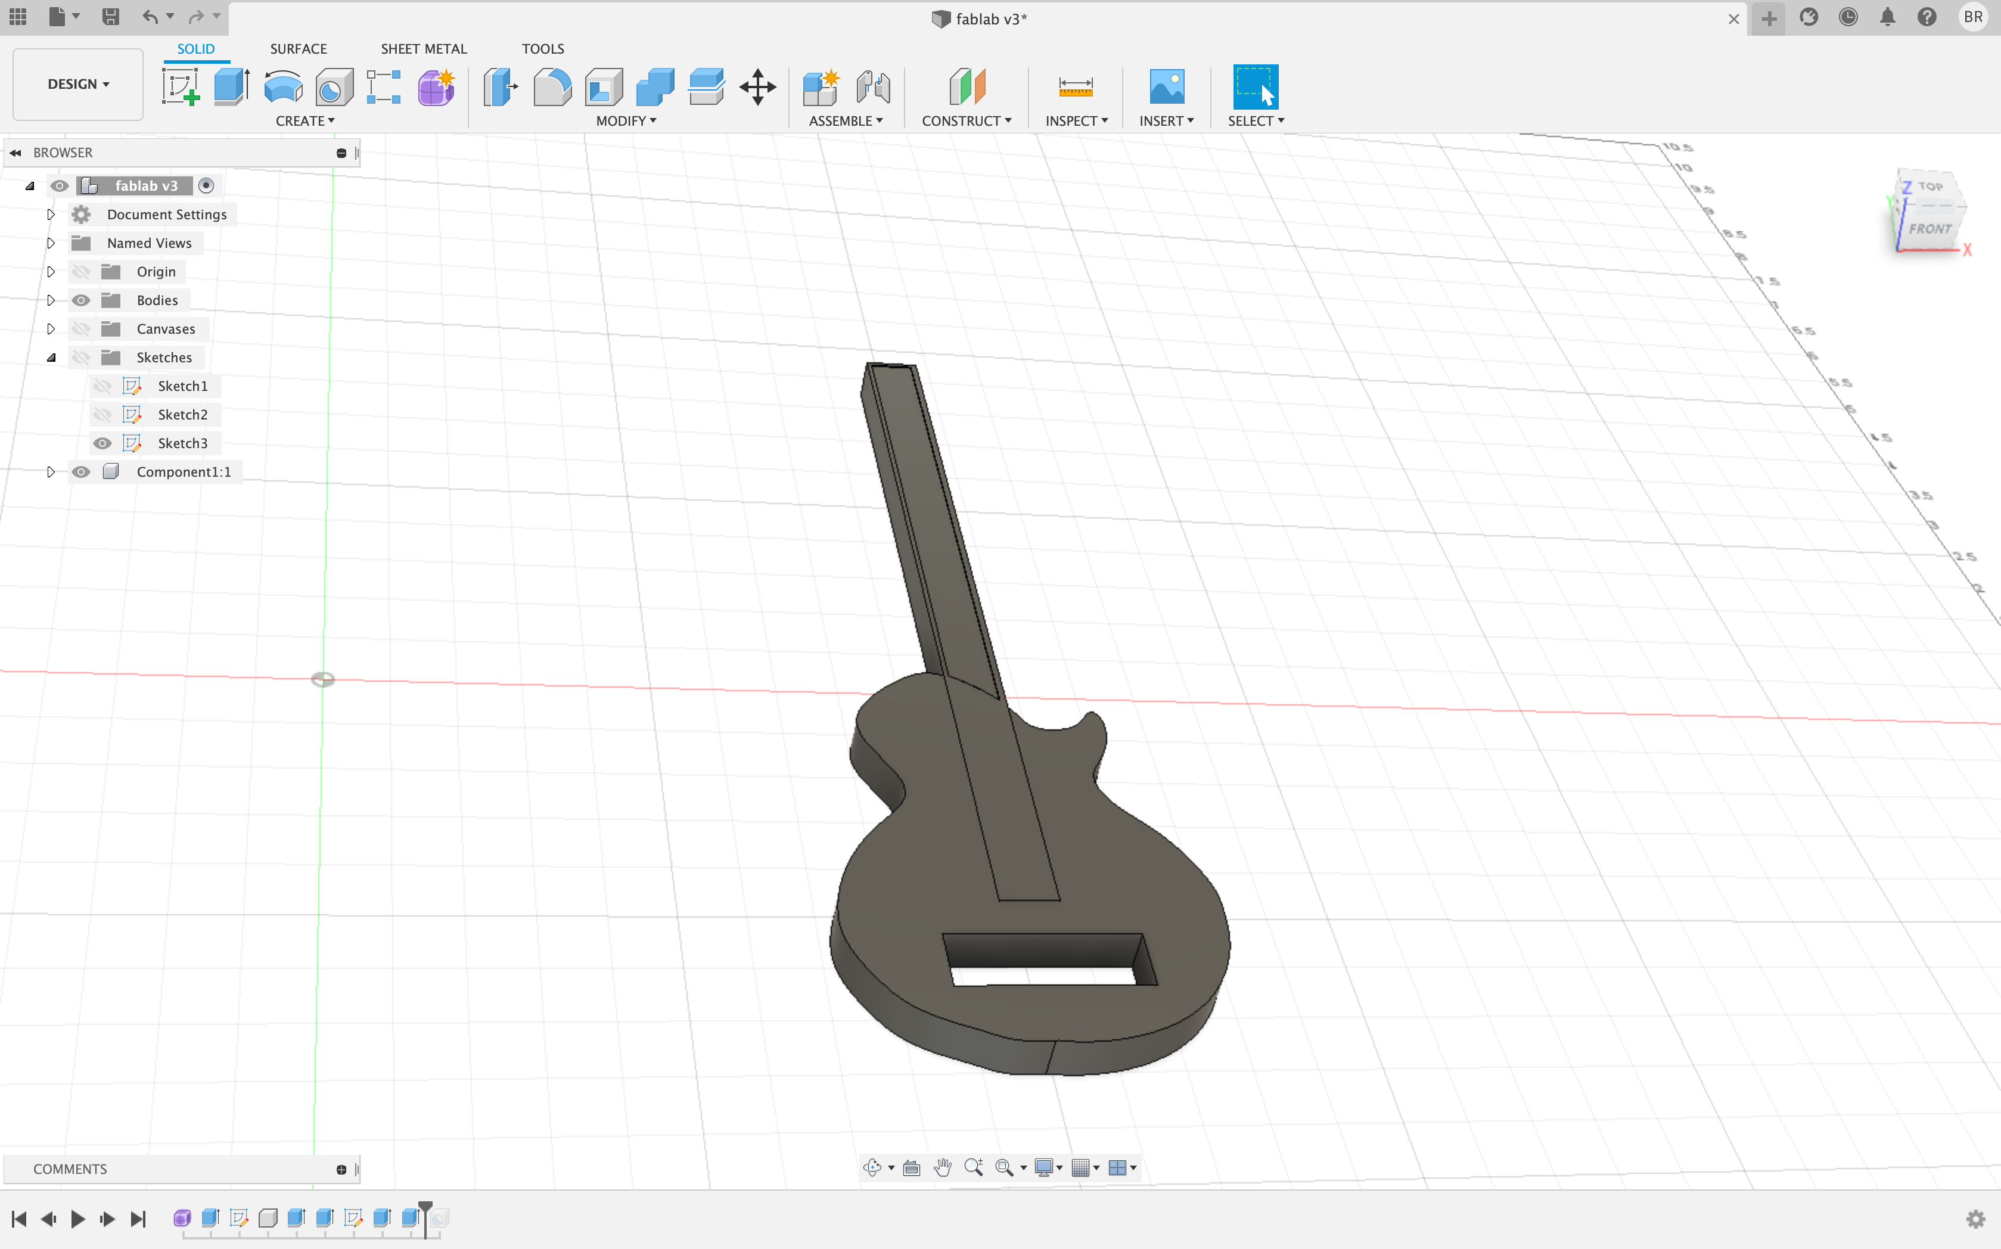Screen dimensions: 2001x1249
Task: Open the DESIGN workspace dropdown
Action: pyautogui.click(x=77, y=84)
